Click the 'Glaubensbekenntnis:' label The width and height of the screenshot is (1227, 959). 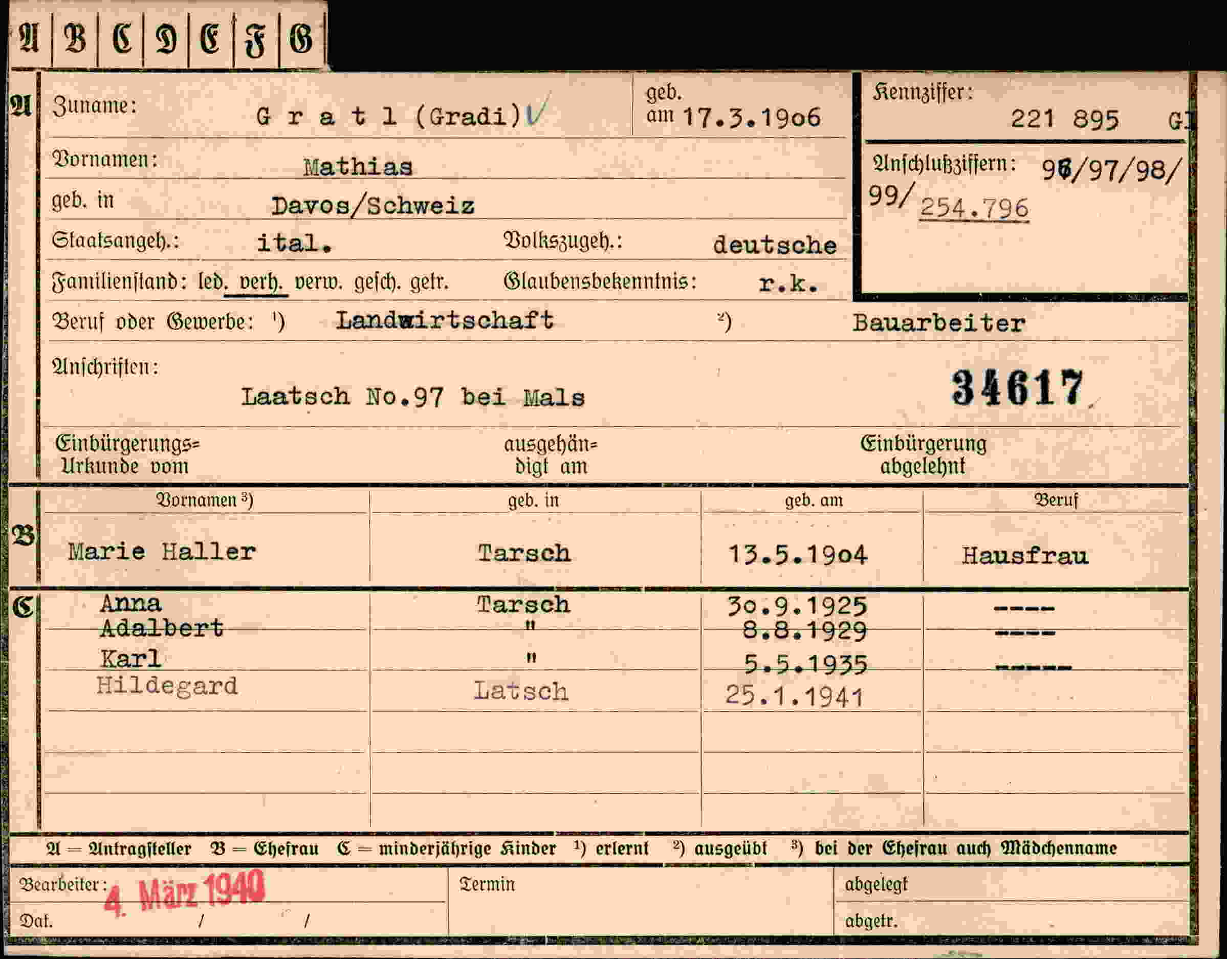pos(600,281)
